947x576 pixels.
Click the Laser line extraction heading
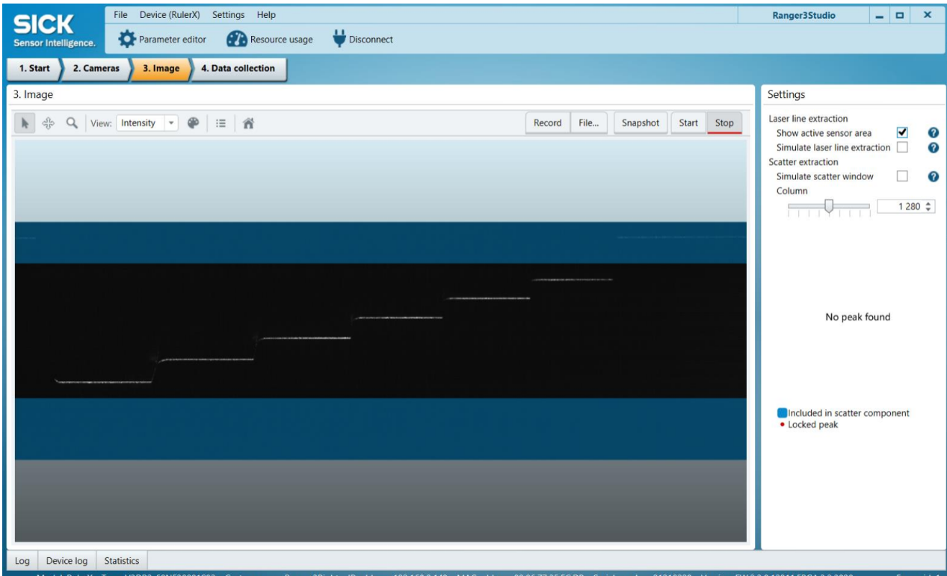click(808, 118)
